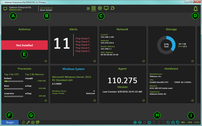Click the SER2012R2 computer name
Viewport: 202px width, 126px height.
[15, 10]
